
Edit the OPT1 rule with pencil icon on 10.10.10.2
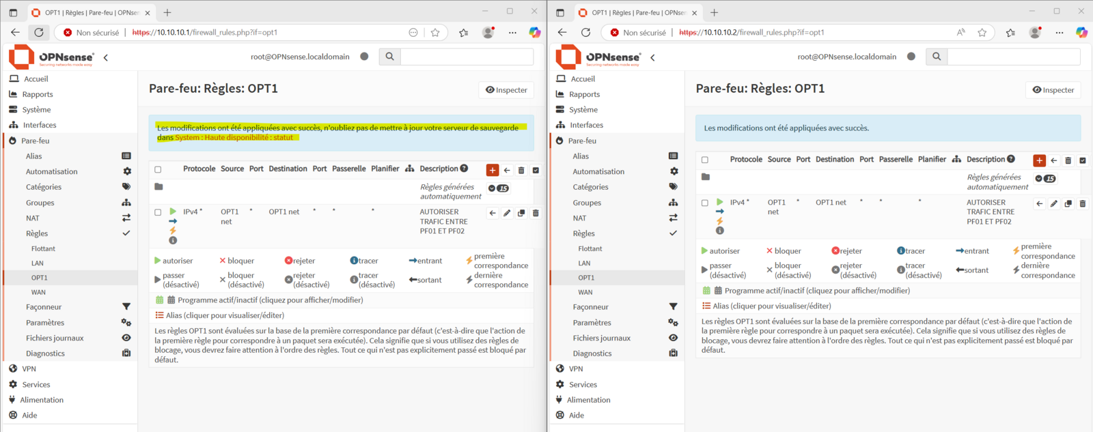1054,203
